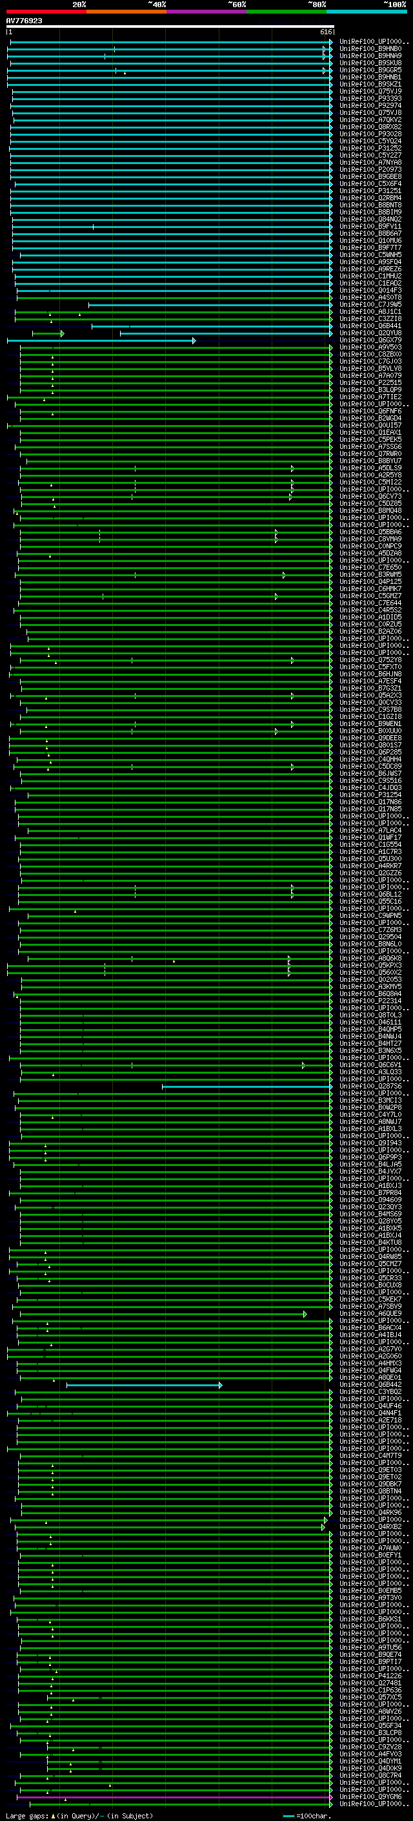The image size is (413, 1821).
Task: Click the green ~80% legend segment
Action: pos(287,12)
